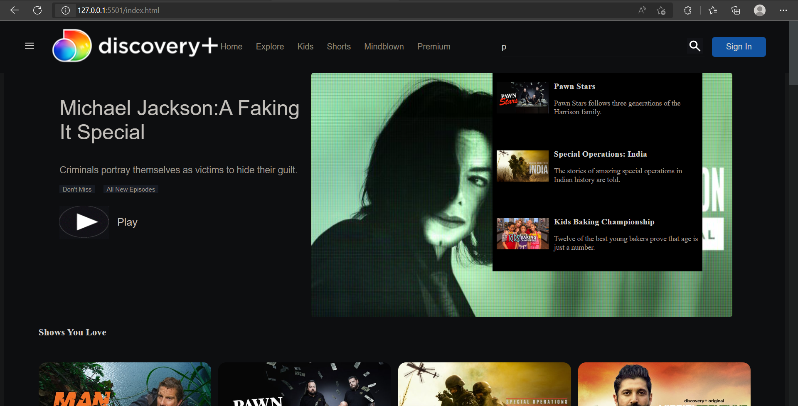Open read aloud icon
798x406 pixels.
(642, 10)
